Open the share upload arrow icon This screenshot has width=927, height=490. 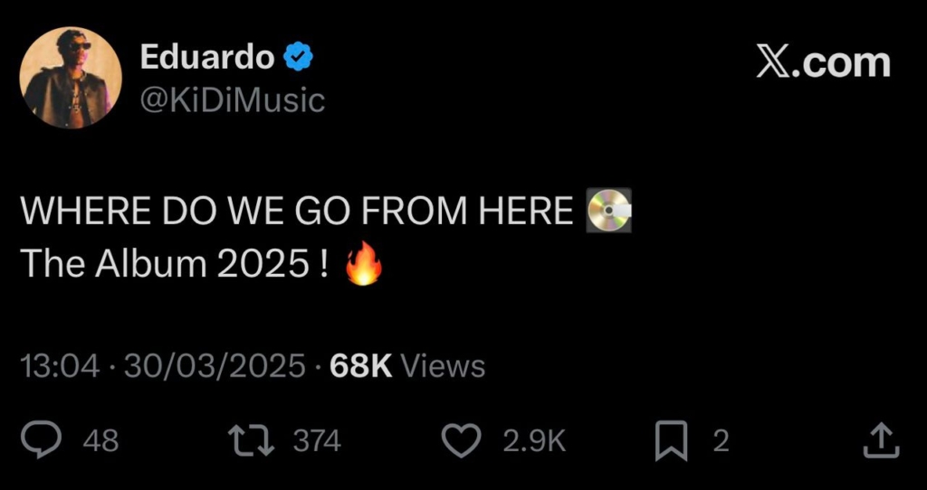tap(882, 440)
